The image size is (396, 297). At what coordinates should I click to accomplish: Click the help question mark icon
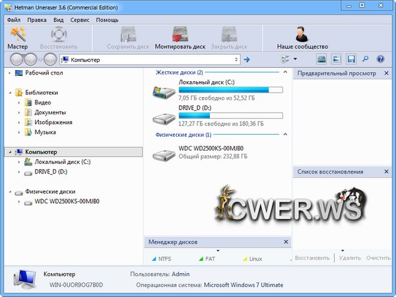(380, 59)
